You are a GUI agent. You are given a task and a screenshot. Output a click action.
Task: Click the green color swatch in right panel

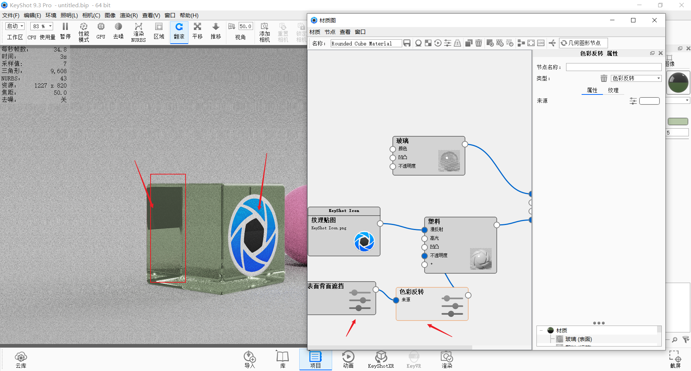678,122
